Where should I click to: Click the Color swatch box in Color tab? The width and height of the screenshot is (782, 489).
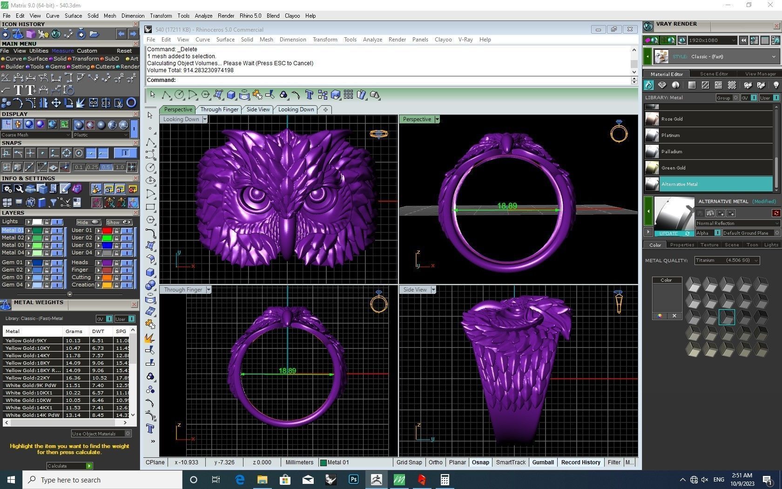point(667,297)
